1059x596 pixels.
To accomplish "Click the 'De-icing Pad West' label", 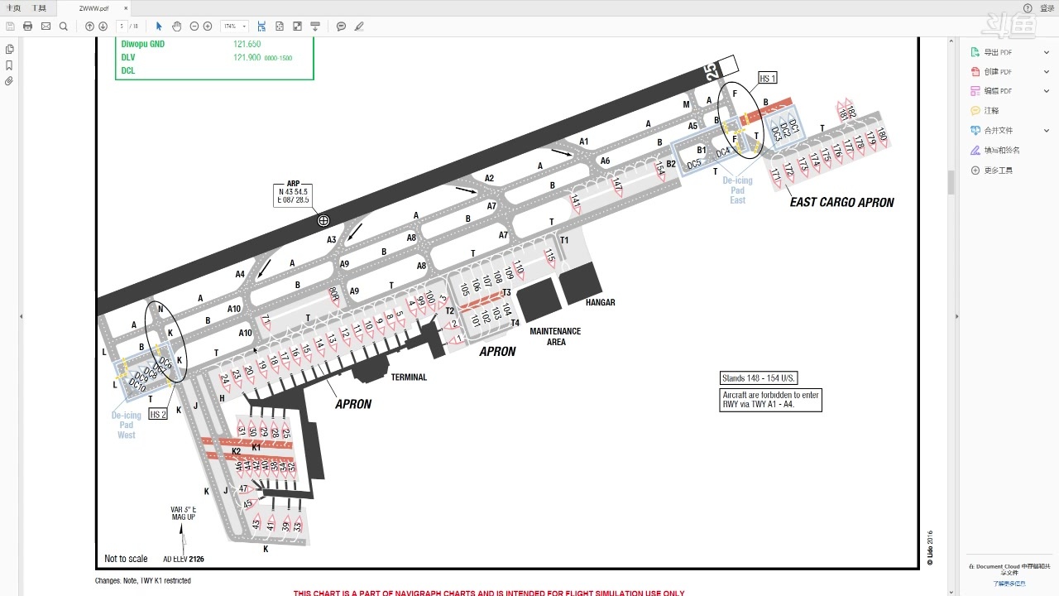I will 127,425.
